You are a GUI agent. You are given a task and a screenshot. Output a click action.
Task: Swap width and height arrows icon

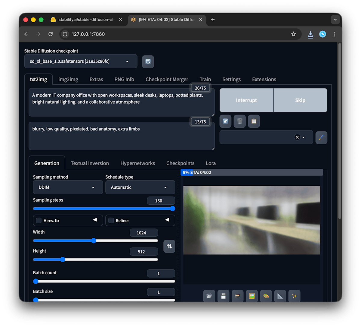[x=169, y=246]
